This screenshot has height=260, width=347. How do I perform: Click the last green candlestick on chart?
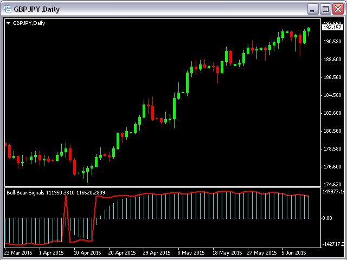pos(309,30)
